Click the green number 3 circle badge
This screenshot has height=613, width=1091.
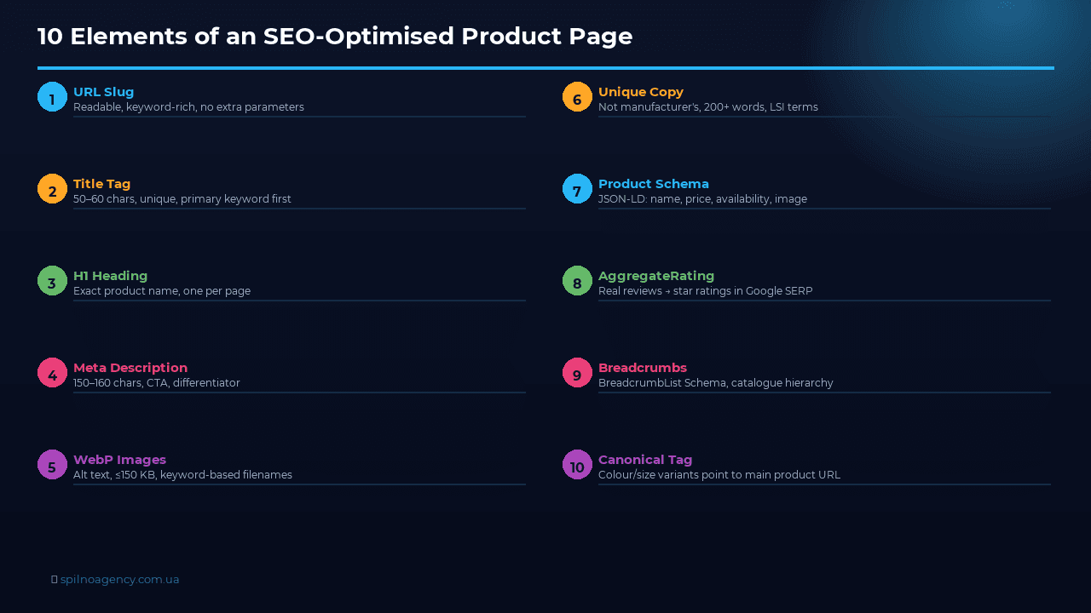[x=52, y=281]
